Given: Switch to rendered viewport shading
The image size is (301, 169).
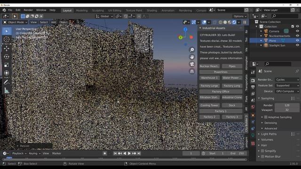Looking at the screenshot, I should [234, 22].
